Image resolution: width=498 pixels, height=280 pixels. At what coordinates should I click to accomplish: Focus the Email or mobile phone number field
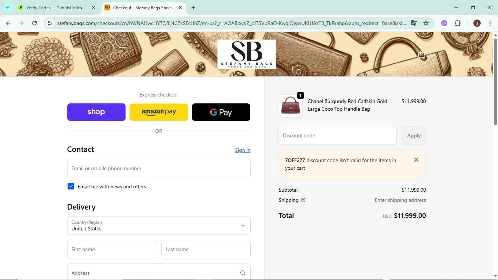point(159,168)
